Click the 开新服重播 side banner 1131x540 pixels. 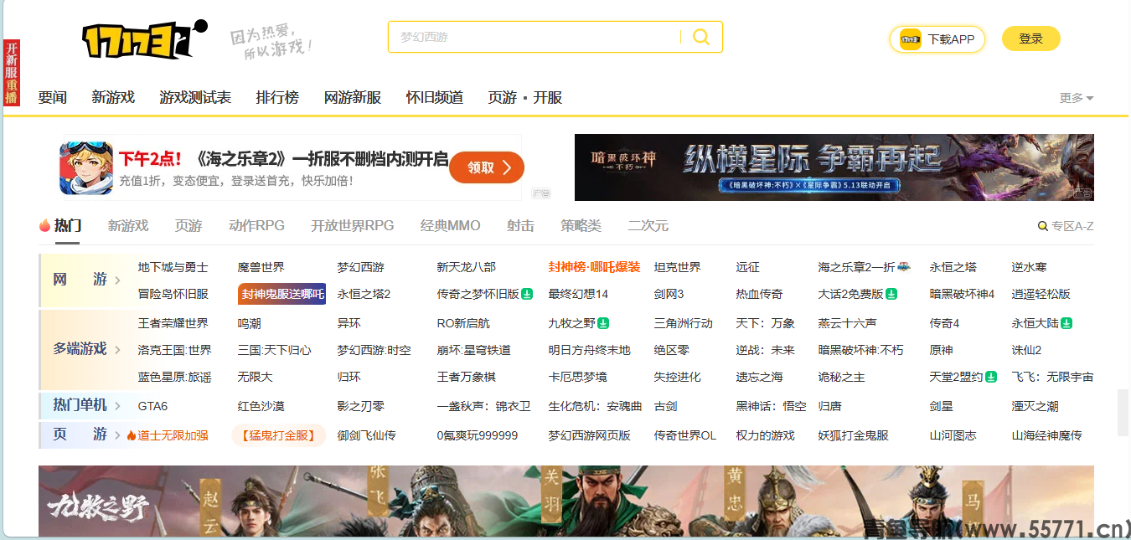tap(12, 73)
